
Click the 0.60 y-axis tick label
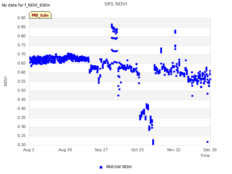22,72
